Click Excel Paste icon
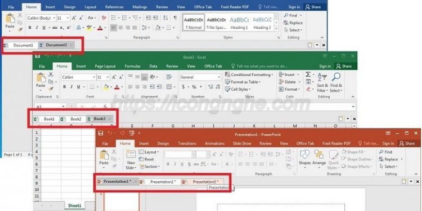The height and width of the screenshot is (211, 422). tap(41, 78)
